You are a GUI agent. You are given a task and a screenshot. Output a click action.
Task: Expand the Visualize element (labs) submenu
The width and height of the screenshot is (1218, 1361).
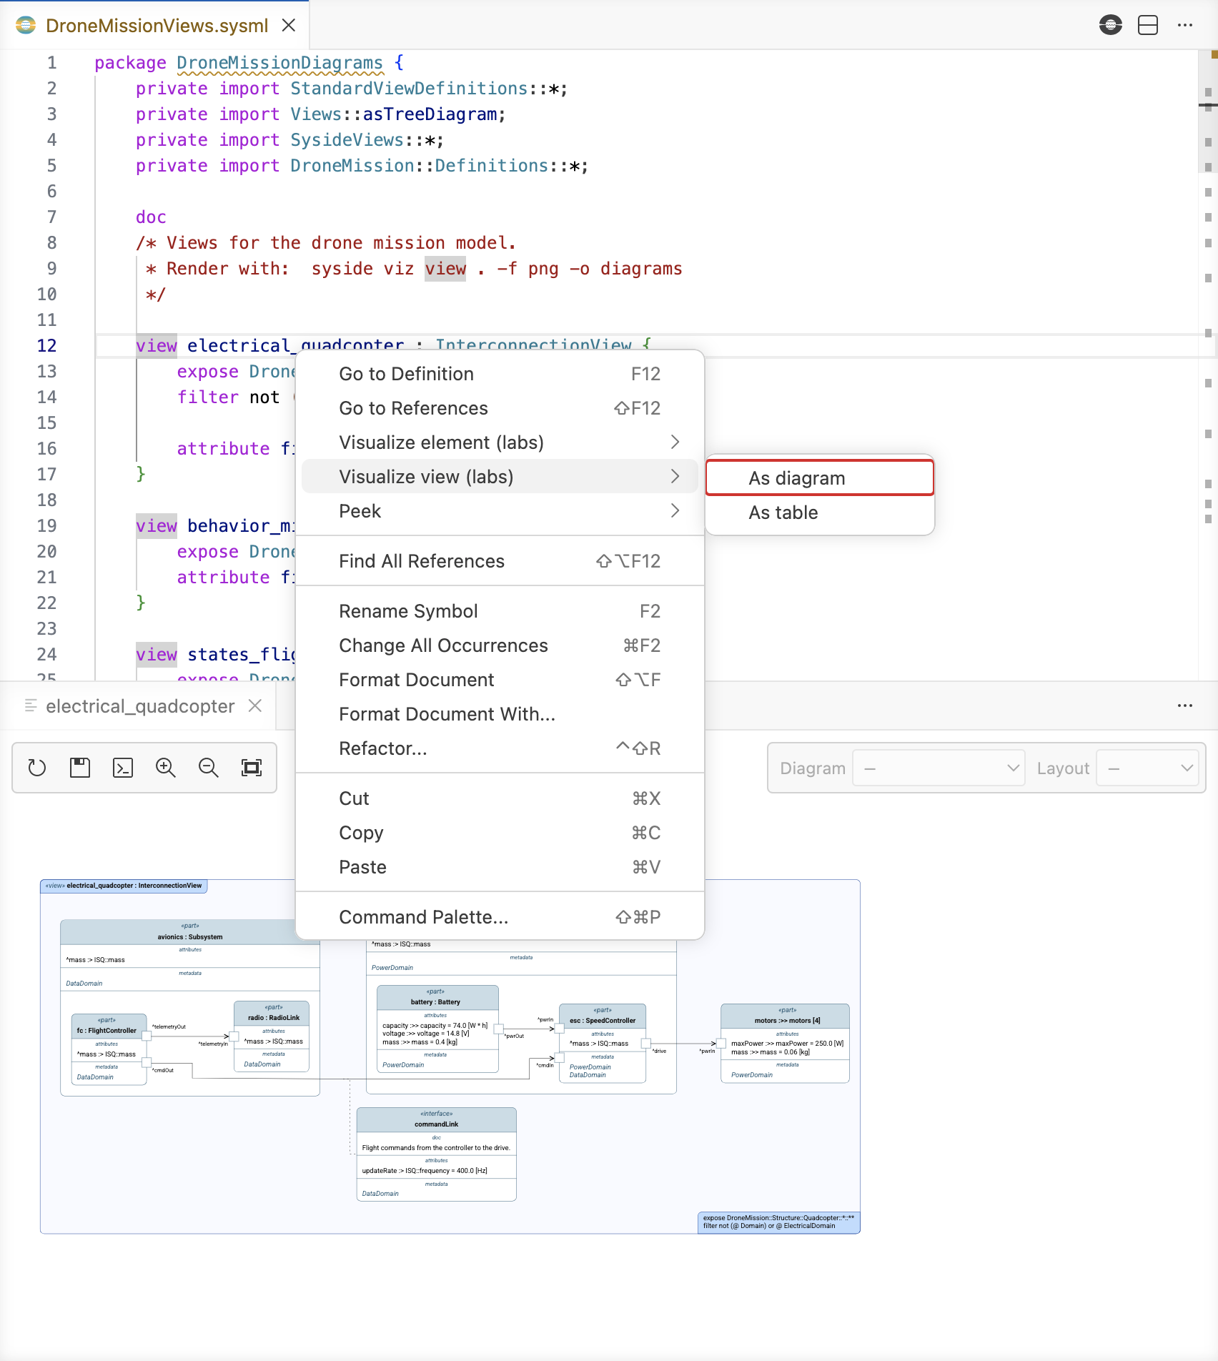click(x=500, y=442)
